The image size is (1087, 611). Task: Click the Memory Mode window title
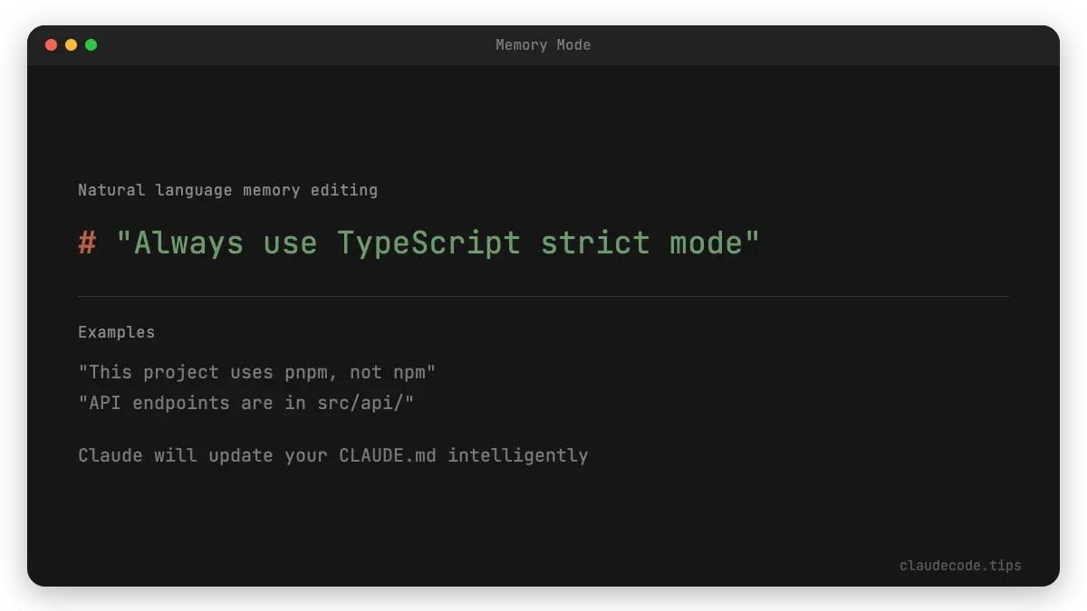coord(543,44)
